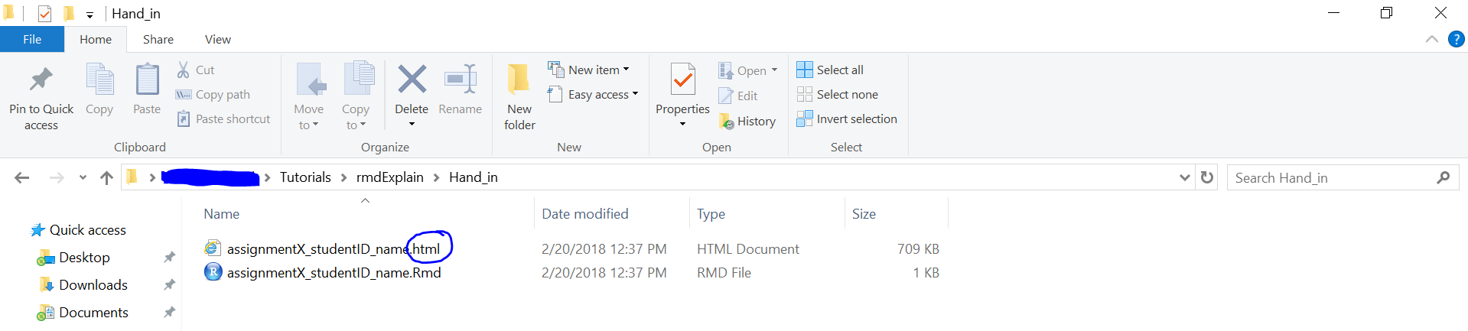Click the Refresh button beside address bar
This screenshot has width=1468, height=331.
click(x=1207, y=177)
